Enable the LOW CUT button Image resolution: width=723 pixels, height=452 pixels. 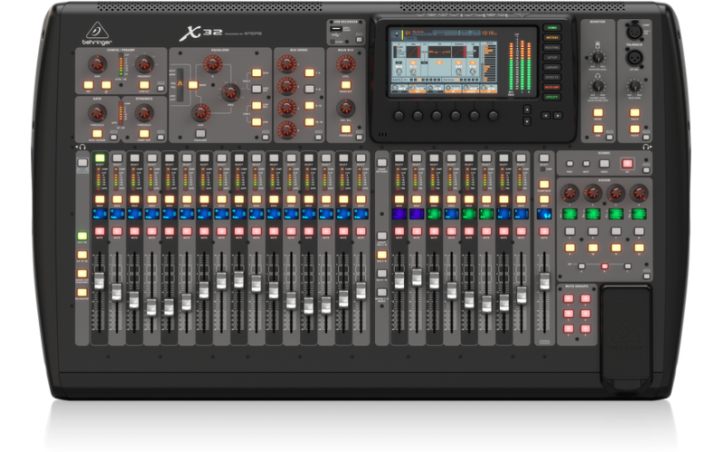point(144,85)
